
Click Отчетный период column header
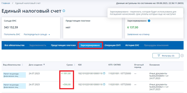tap(139, 66)
